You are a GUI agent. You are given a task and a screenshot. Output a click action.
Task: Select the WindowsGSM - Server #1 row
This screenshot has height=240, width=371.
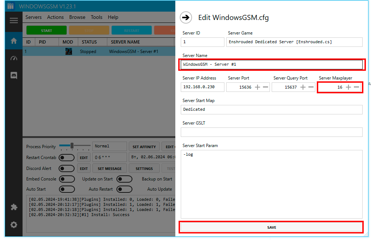[x=99, y=52]
